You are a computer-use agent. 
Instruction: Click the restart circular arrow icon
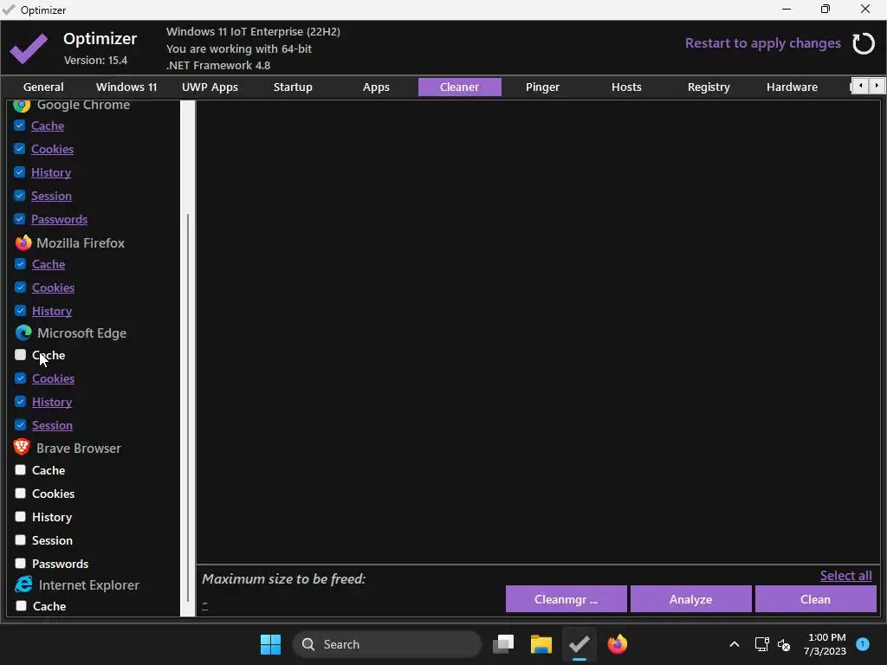(864, 43)
